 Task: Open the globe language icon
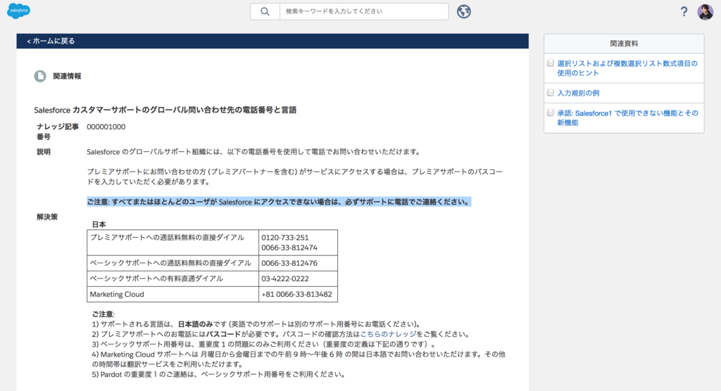(463, 11)
